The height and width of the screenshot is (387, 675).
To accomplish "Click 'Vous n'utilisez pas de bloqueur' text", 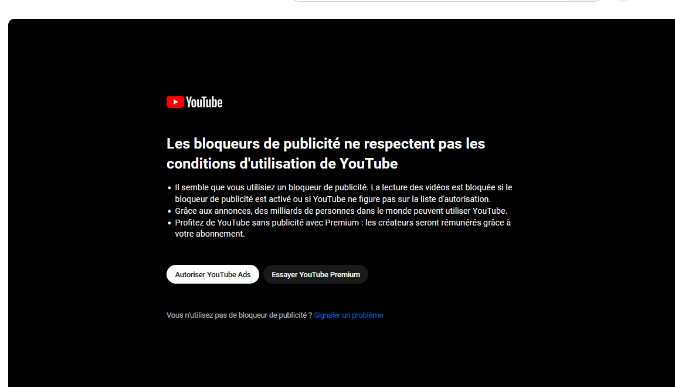I will click(x=239, y=315).
